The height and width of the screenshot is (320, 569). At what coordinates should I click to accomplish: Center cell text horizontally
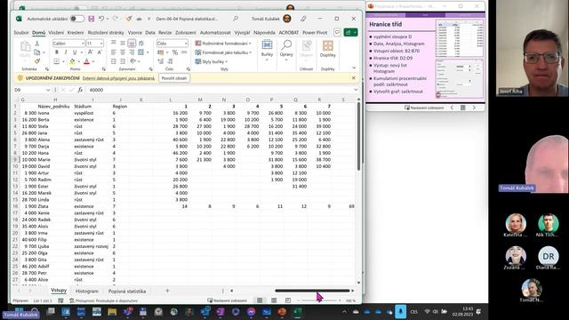point(123,52)
